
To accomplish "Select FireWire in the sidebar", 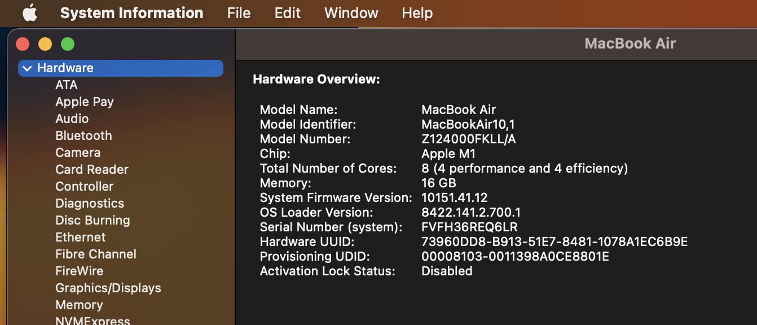I will 80,271.
